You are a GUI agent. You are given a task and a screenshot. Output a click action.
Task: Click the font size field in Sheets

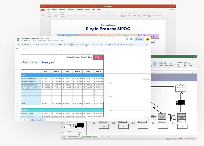point(71,44)
